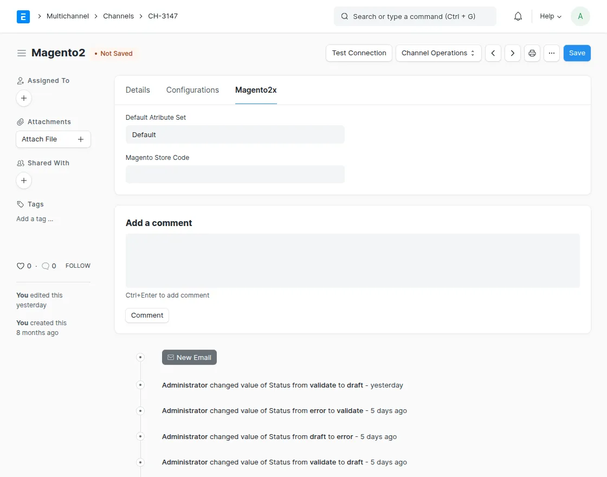Click 'validate to draft - 5 days ago' entry
The height and width of the screenshot is (477, 607).
(285, 462)
